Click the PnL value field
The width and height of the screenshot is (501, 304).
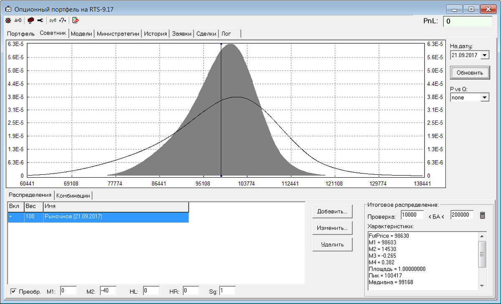coord(468,21)
